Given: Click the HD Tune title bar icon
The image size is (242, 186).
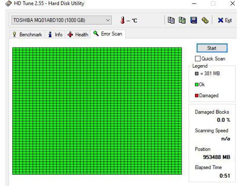Looking at the screenshot, I should coord(8,3).
